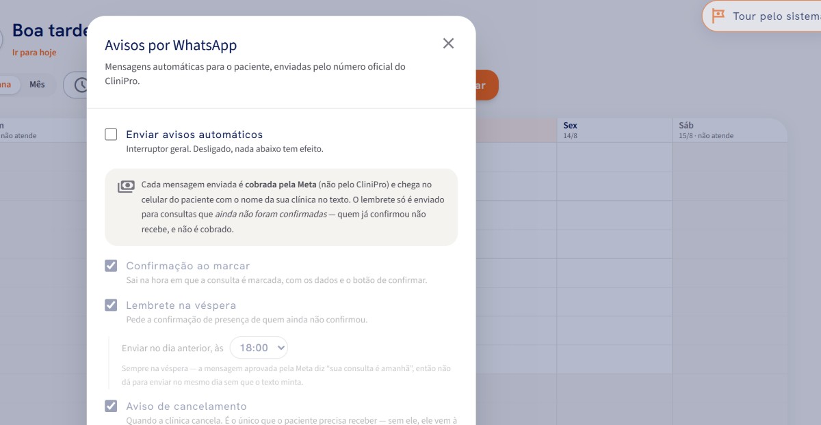Enable Enviar avisos automáticos checkbox

111,135
